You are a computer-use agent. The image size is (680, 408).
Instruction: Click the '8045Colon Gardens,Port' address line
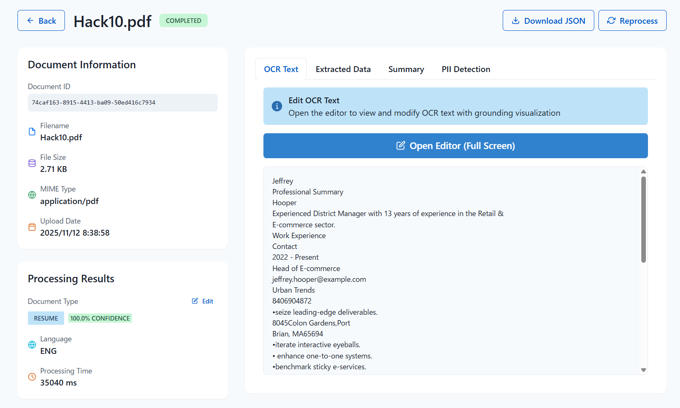311,323
